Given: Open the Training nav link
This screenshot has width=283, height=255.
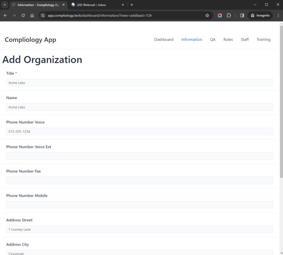Looking at the screenshot, I should pos(263,40).
